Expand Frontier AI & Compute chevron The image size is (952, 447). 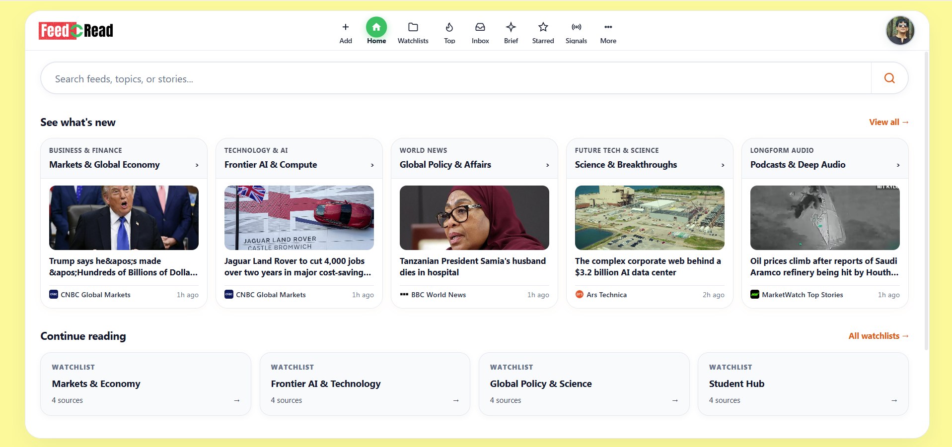[x=372, y=165]
